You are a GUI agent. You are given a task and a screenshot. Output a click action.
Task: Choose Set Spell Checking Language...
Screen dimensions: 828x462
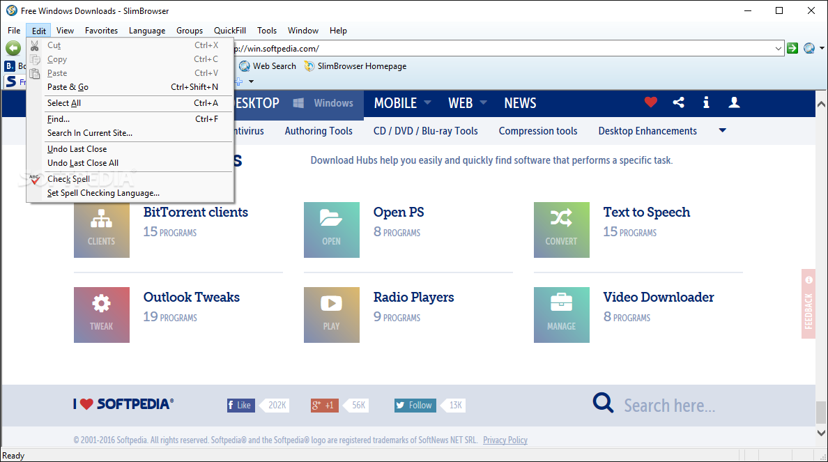point(130,193)
